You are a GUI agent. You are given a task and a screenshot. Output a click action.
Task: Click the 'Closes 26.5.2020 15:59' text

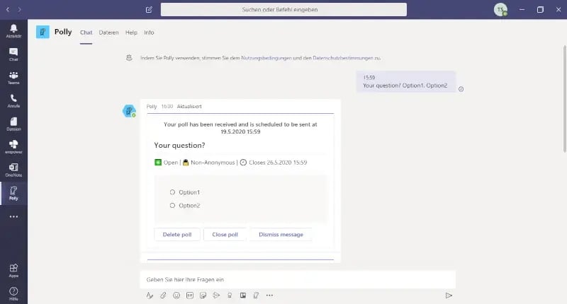point(278,163)
